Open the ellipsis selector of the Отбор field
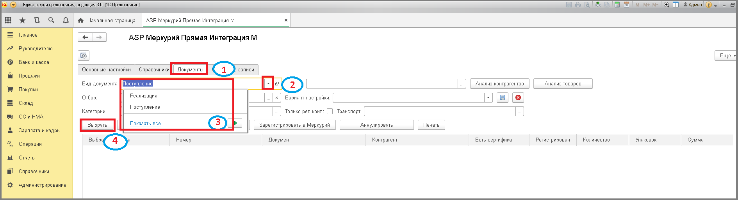Image resolution: width=738 pixels, height=200 pixels. point(268,97)
